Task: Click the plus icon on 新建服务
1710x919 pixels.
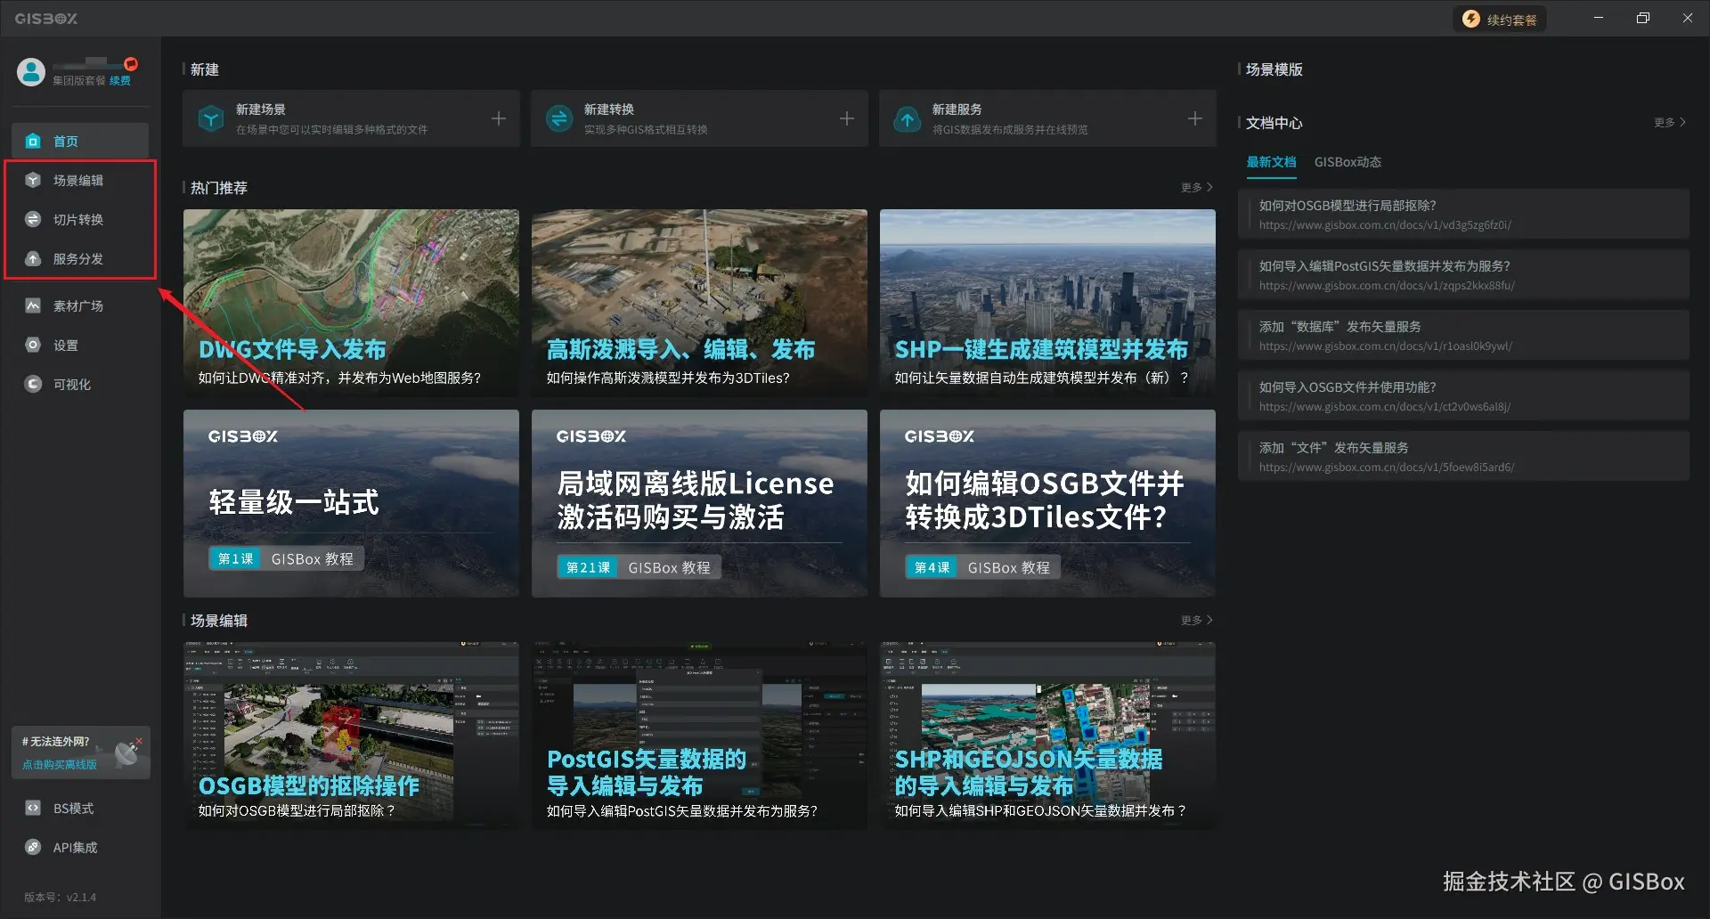Action: coord(1195,118)
